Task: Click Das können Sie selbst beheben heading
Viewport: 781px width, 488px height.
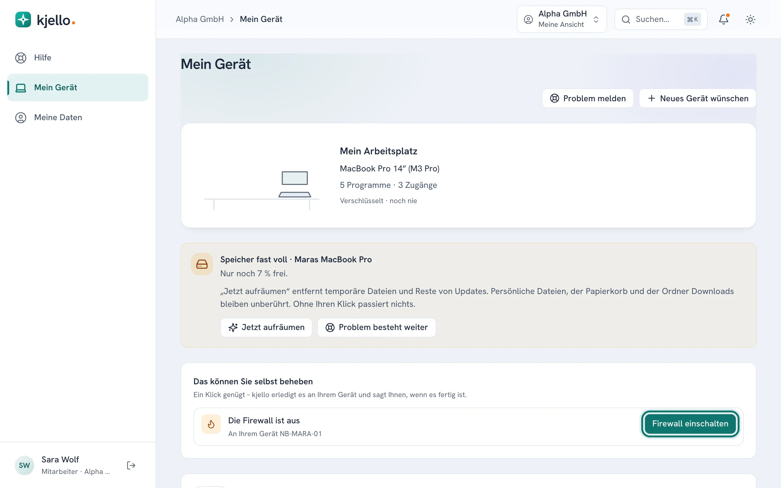Action: [x=253, y=382]
